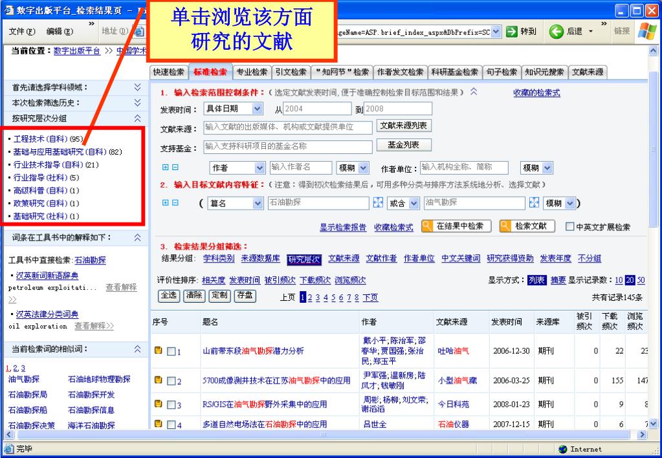
Task: Tick the checkbox for result 3
Action: (171, 405)
